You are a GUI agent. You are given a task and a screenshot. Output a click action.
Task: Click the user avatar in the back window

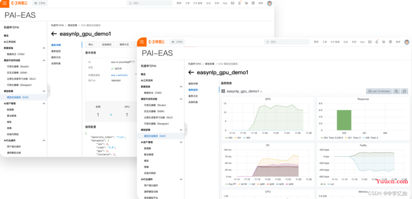[x=269, y=3]
